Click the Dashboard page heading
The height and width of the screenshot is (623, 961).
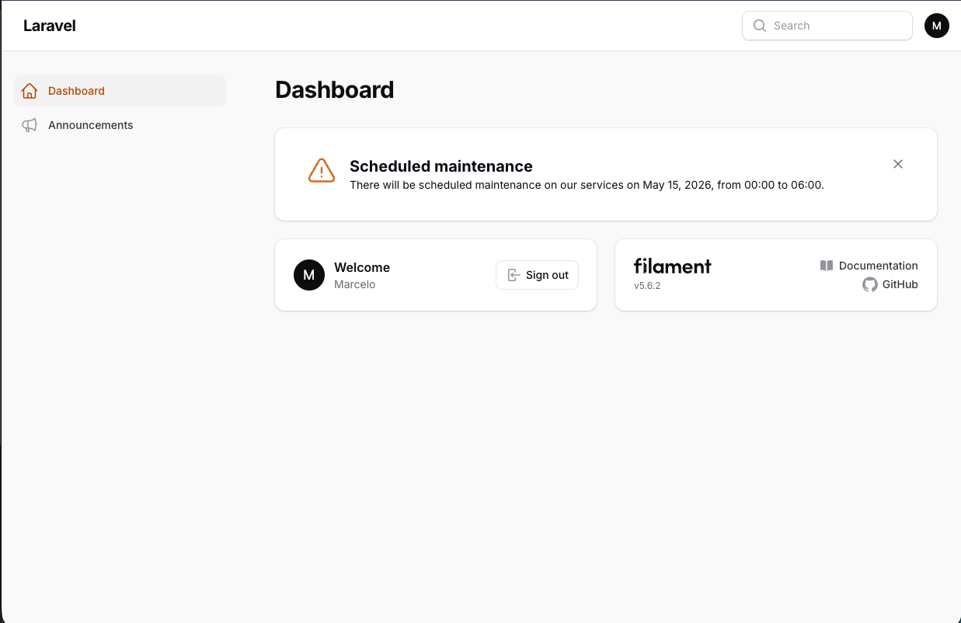335,90
